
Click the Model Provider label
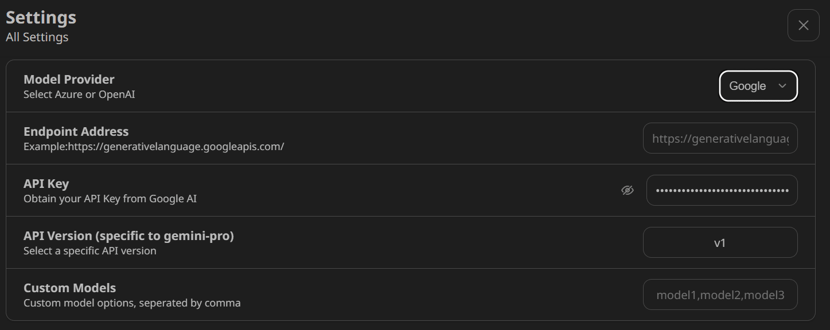[69, 80]
